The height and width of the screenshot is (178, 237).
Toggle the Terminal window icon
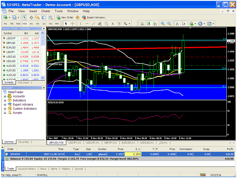pos(44,17)
